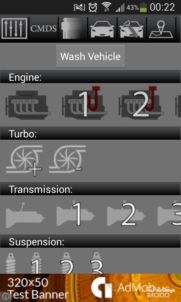Pick transmission upgrade level 3
The image size is (181, 302).
pos(169,214)
